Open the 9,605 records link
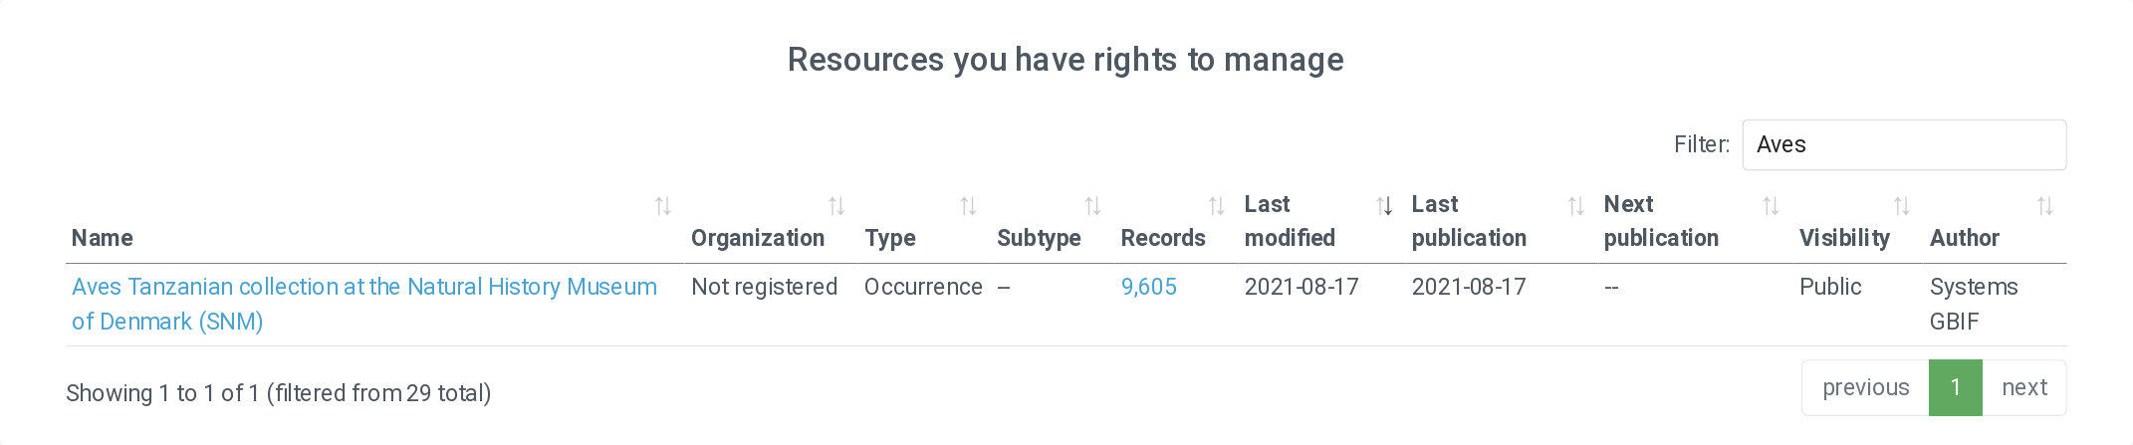The image size is (2133, 445). [x=1148, y=288]
